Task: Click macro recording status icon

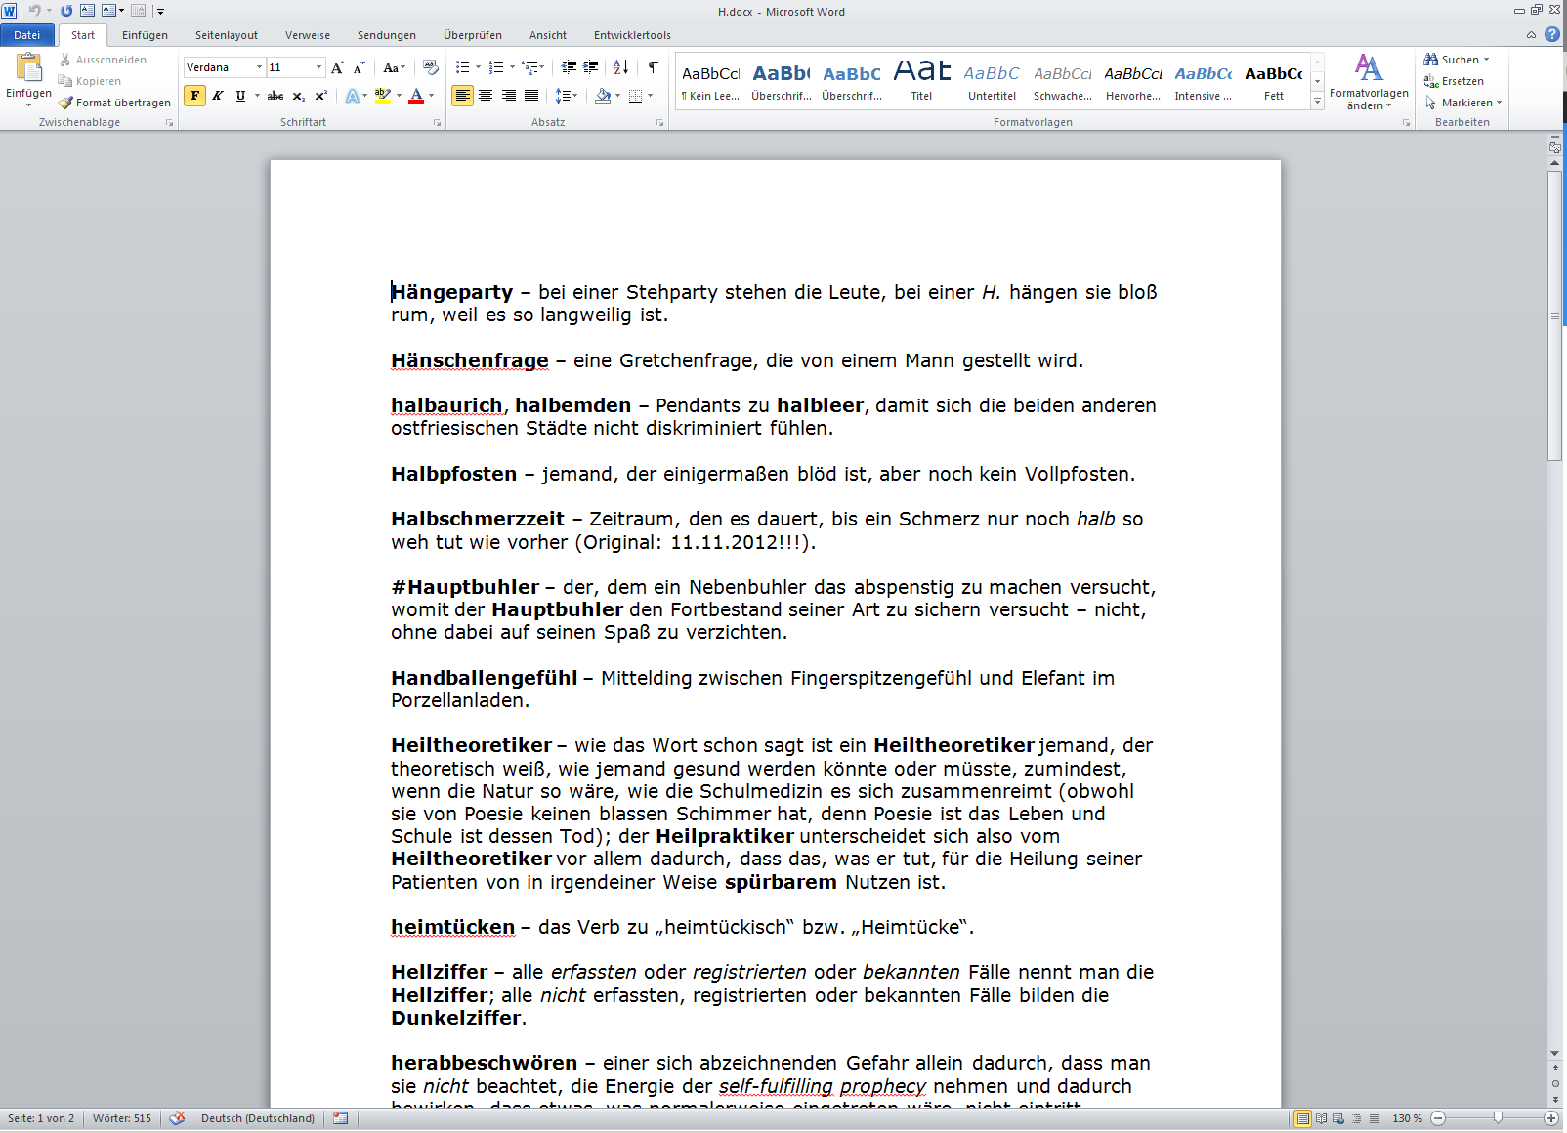Action: point(340,1118)
